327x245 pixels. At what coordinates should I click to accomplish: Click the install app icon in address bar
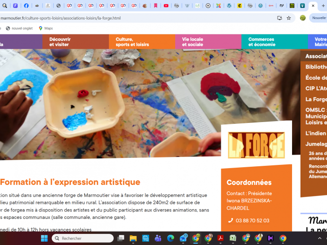[279, 18]
